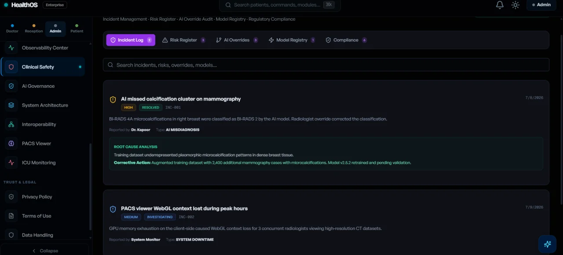Screen dimensions: 563x255
Task: Open the Admin account menu
Action: point(541,5)
